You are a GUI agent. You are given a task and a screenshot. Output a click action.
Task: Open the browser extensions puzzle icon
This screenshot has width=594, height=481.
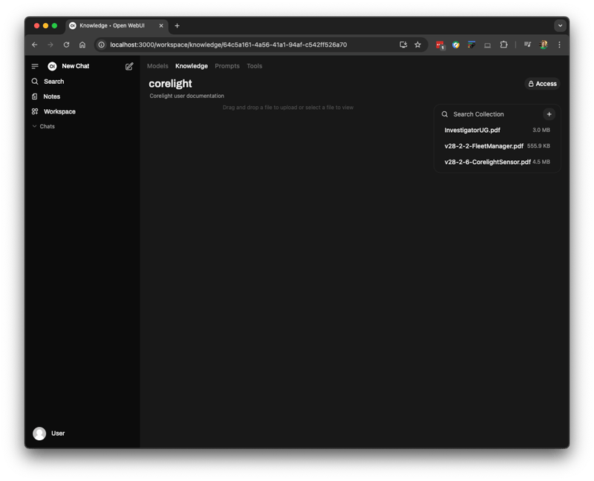(x=503, y=45)
